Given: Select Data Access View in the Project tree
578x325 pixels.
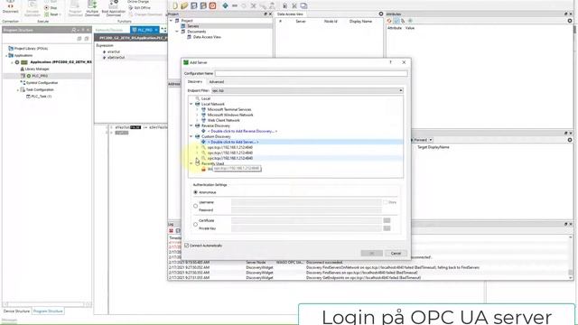Looking at the screenshot, I should 207,37.
